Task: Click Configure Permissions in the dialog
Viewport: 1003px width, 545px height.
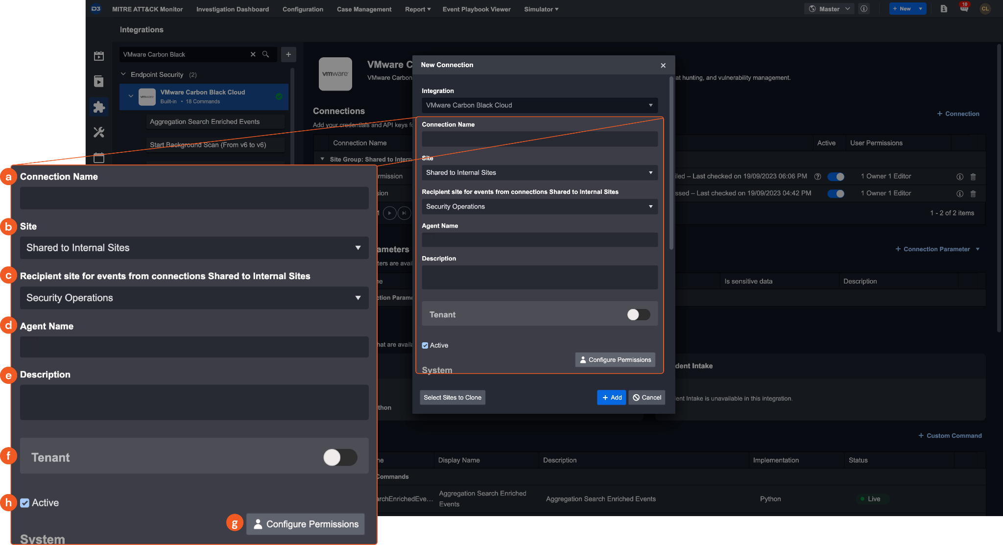Action: tap(615, 359)
